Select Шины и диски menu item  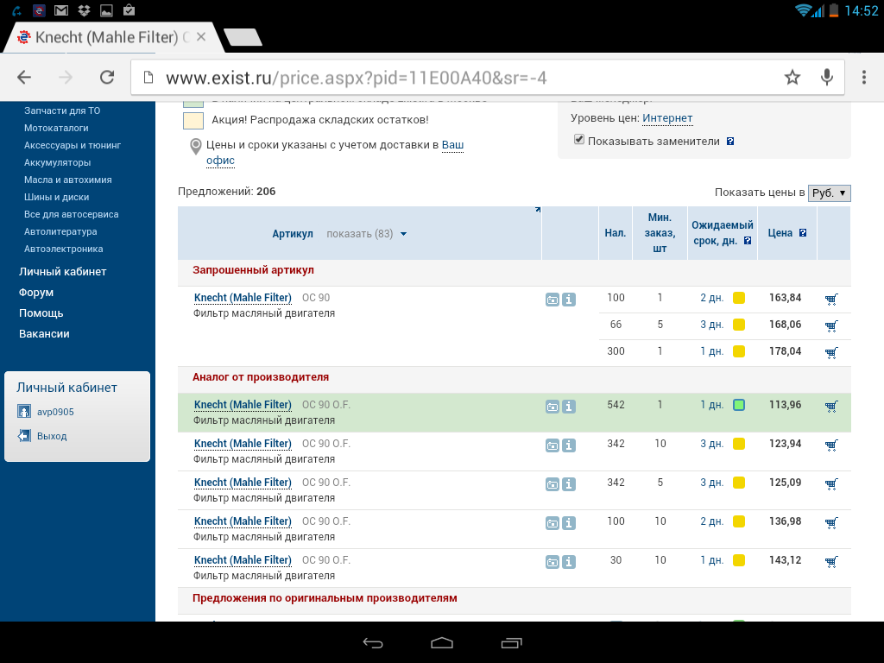pos(56,198)
